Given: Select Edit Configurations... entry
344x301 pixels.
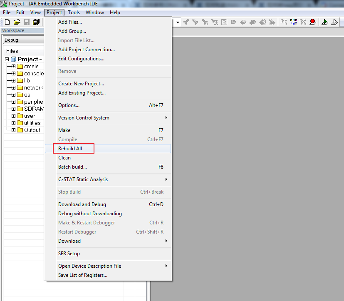Looking at the screenshot, I should coord(108,59).
